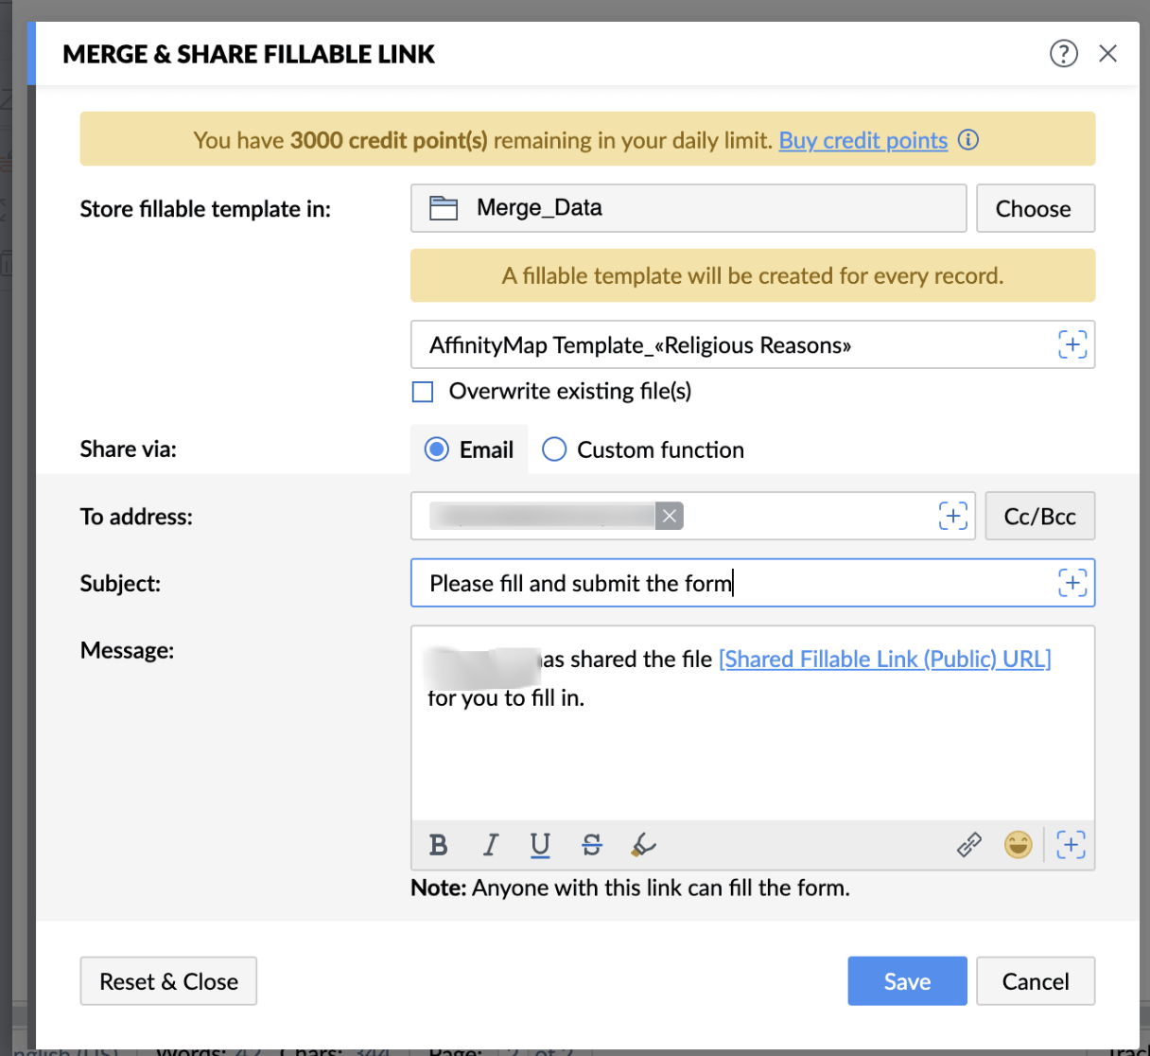Click Choose to pick storage folder

(1035, 208)
